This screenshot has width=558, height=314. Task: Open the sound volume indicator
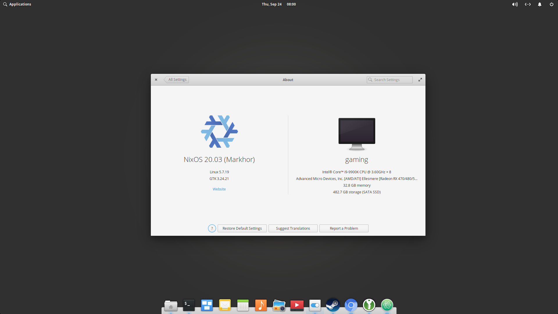coord(515,4)
